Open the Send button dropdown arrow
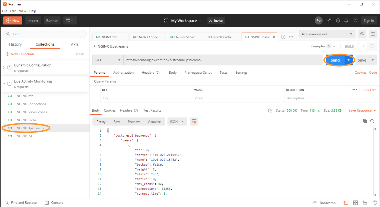Image resolution: width=380 pixels, height=207 pixels. point(349,60)
